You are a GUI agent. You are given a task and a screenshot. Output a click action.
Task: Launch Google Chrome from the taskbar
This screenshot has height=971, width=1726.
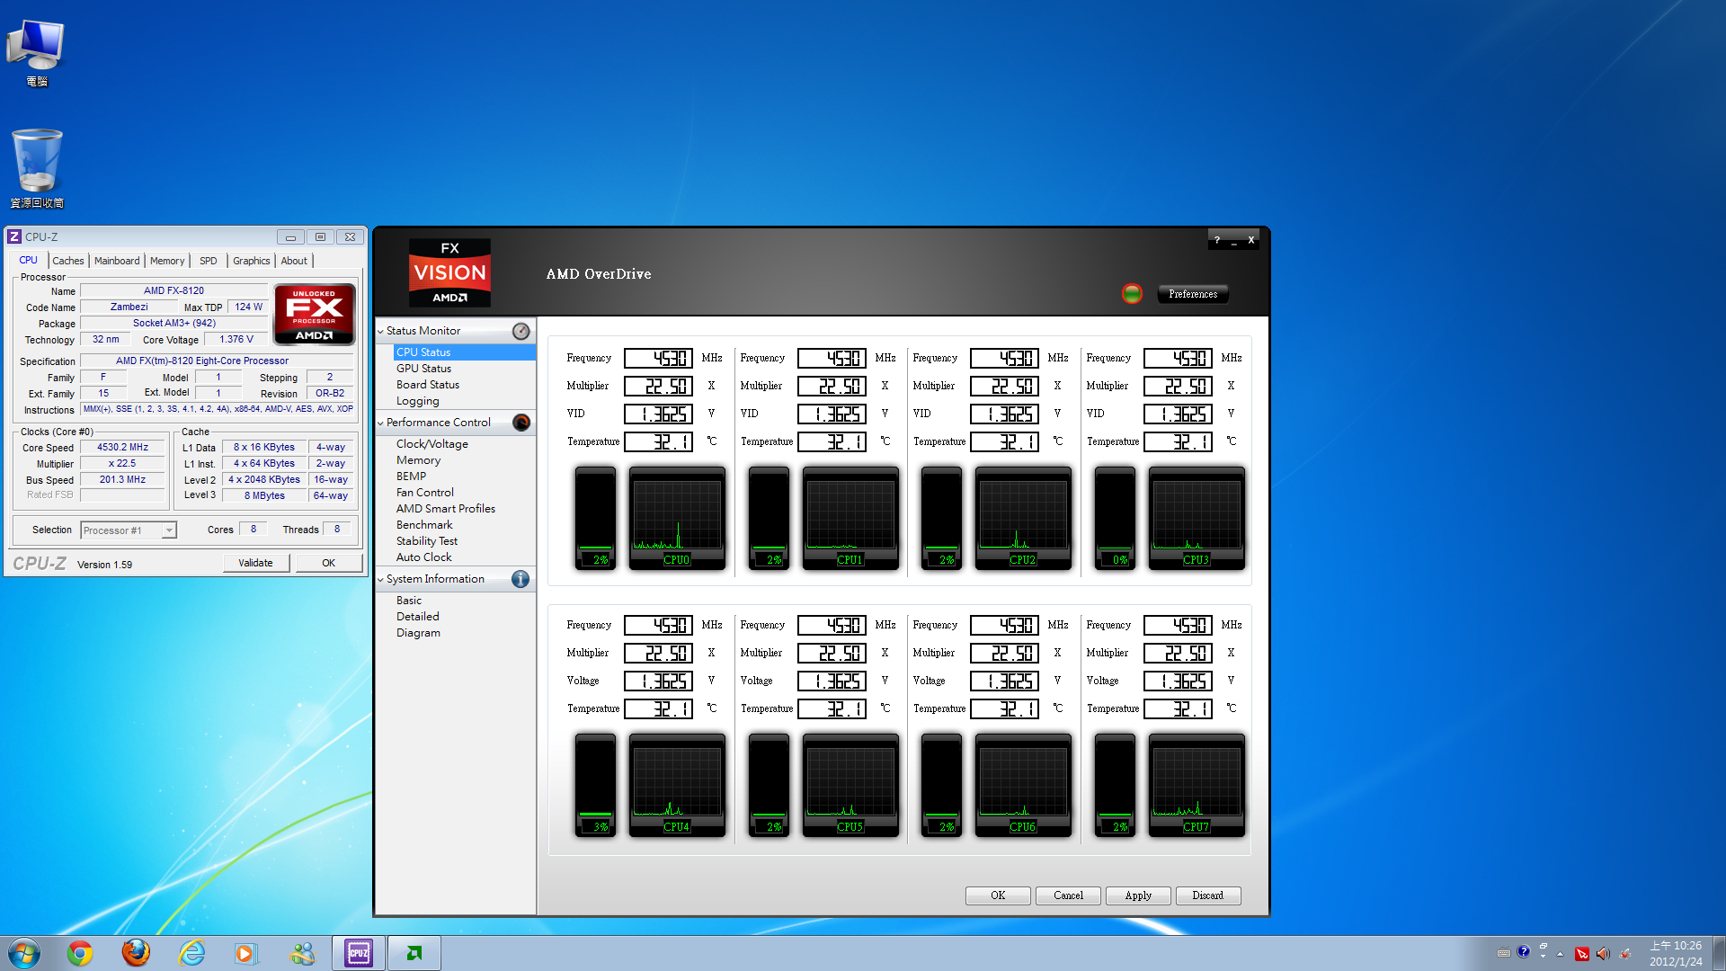[x=80, y=953]
